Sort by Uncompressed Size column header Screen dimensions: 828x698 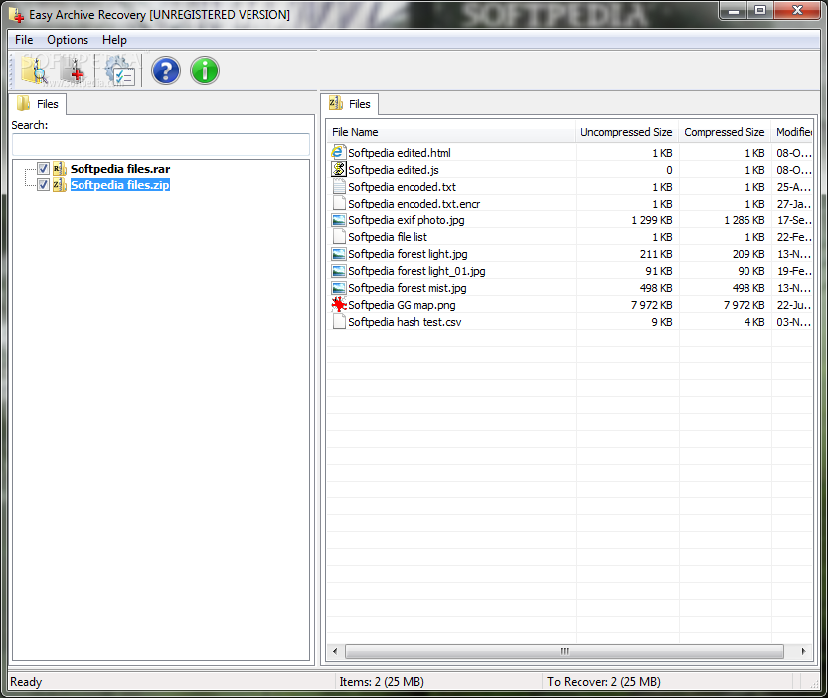pyautogui.click(x=626, y=132)
